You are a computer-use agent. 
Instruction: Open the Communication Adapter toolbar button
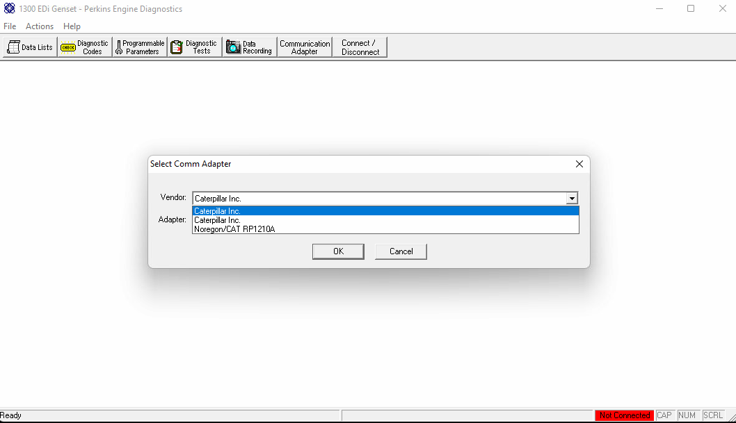(x=305, y=47)
